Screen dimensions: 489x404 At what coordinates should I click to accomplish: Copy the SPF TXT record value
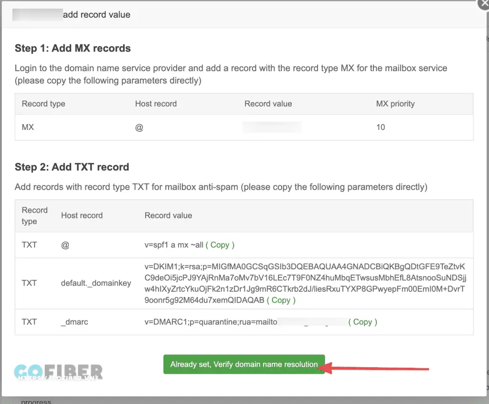pos(220,245)
